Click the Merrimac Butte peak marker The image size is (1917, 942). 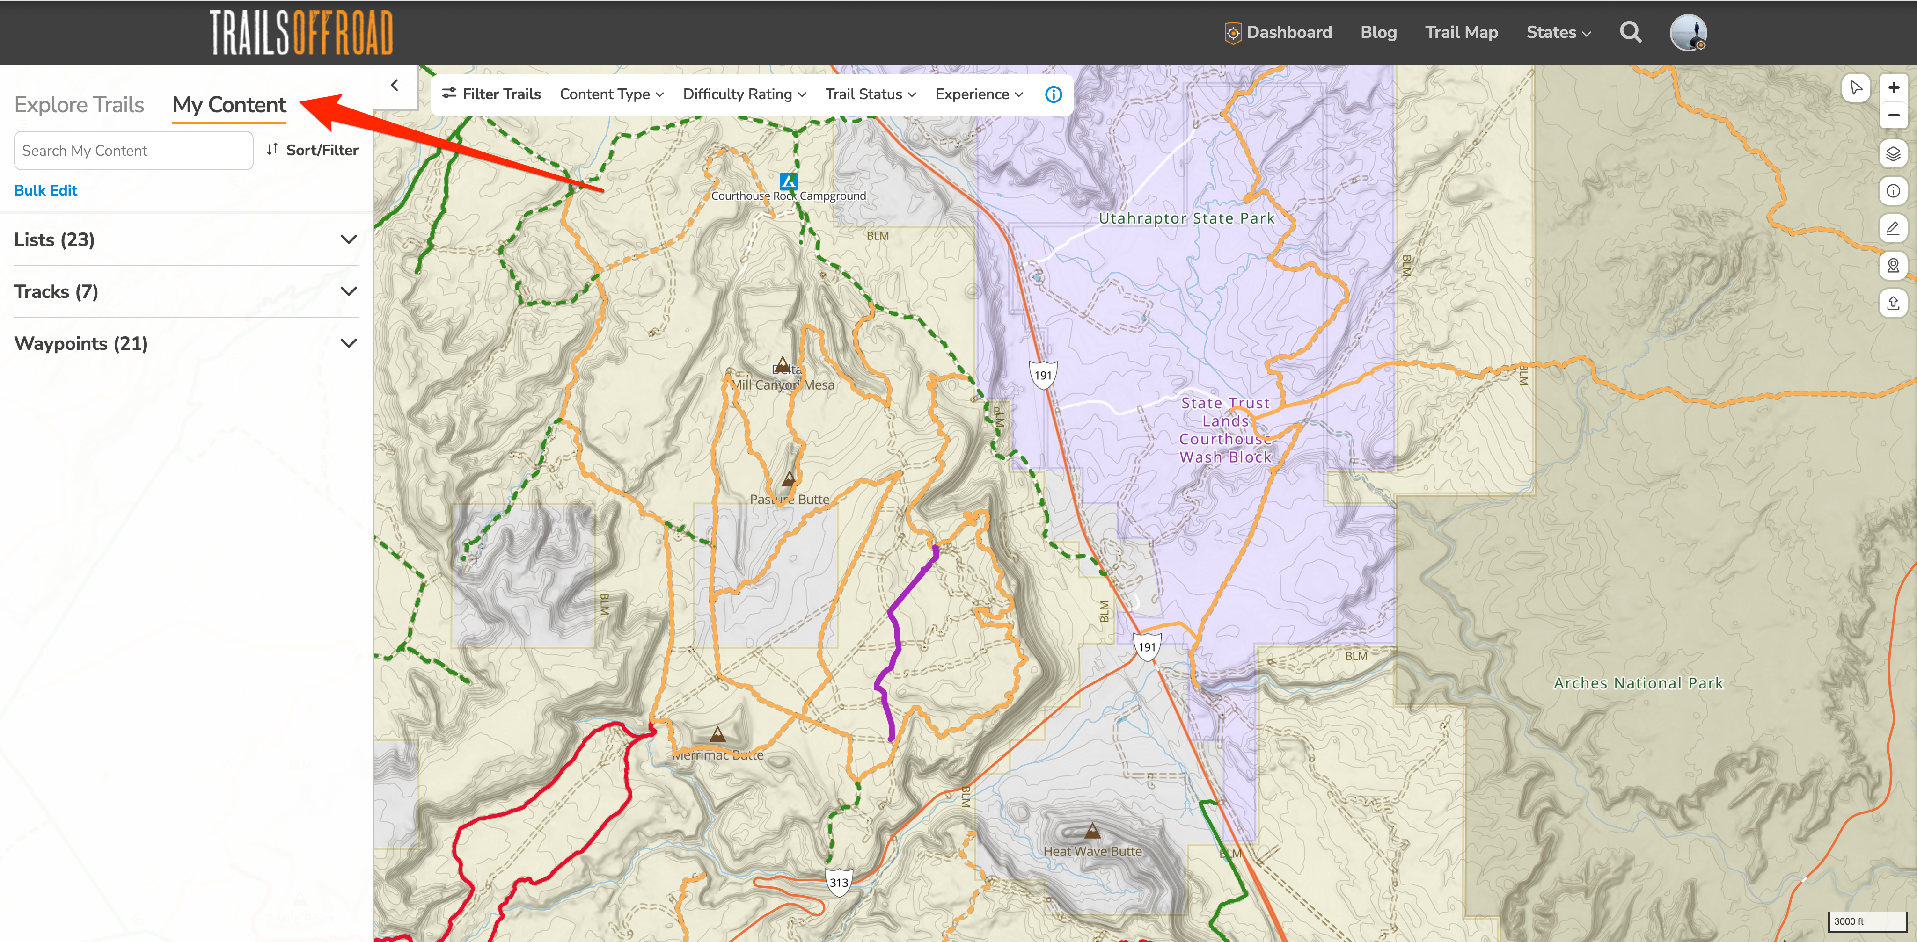717,735
